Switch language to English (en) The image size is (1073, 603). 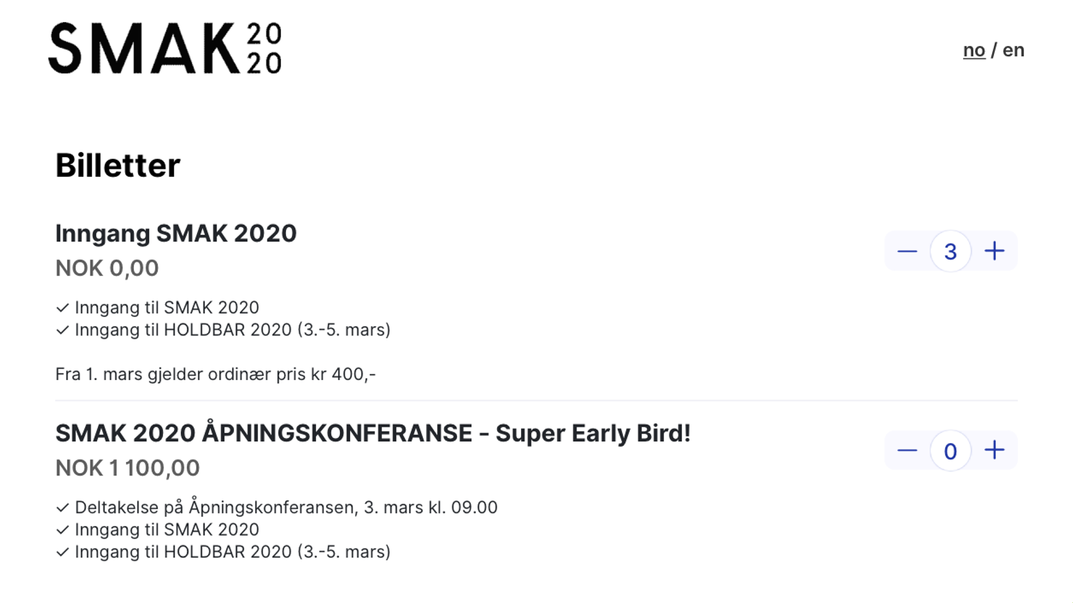point(1013,50)
